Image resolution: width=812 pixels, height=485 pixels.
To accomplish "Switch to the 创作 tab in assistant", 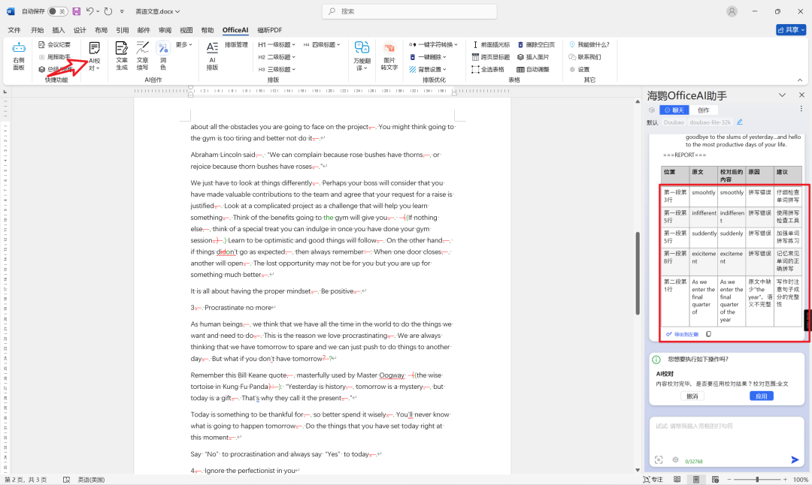I will [x=703, y=110].
